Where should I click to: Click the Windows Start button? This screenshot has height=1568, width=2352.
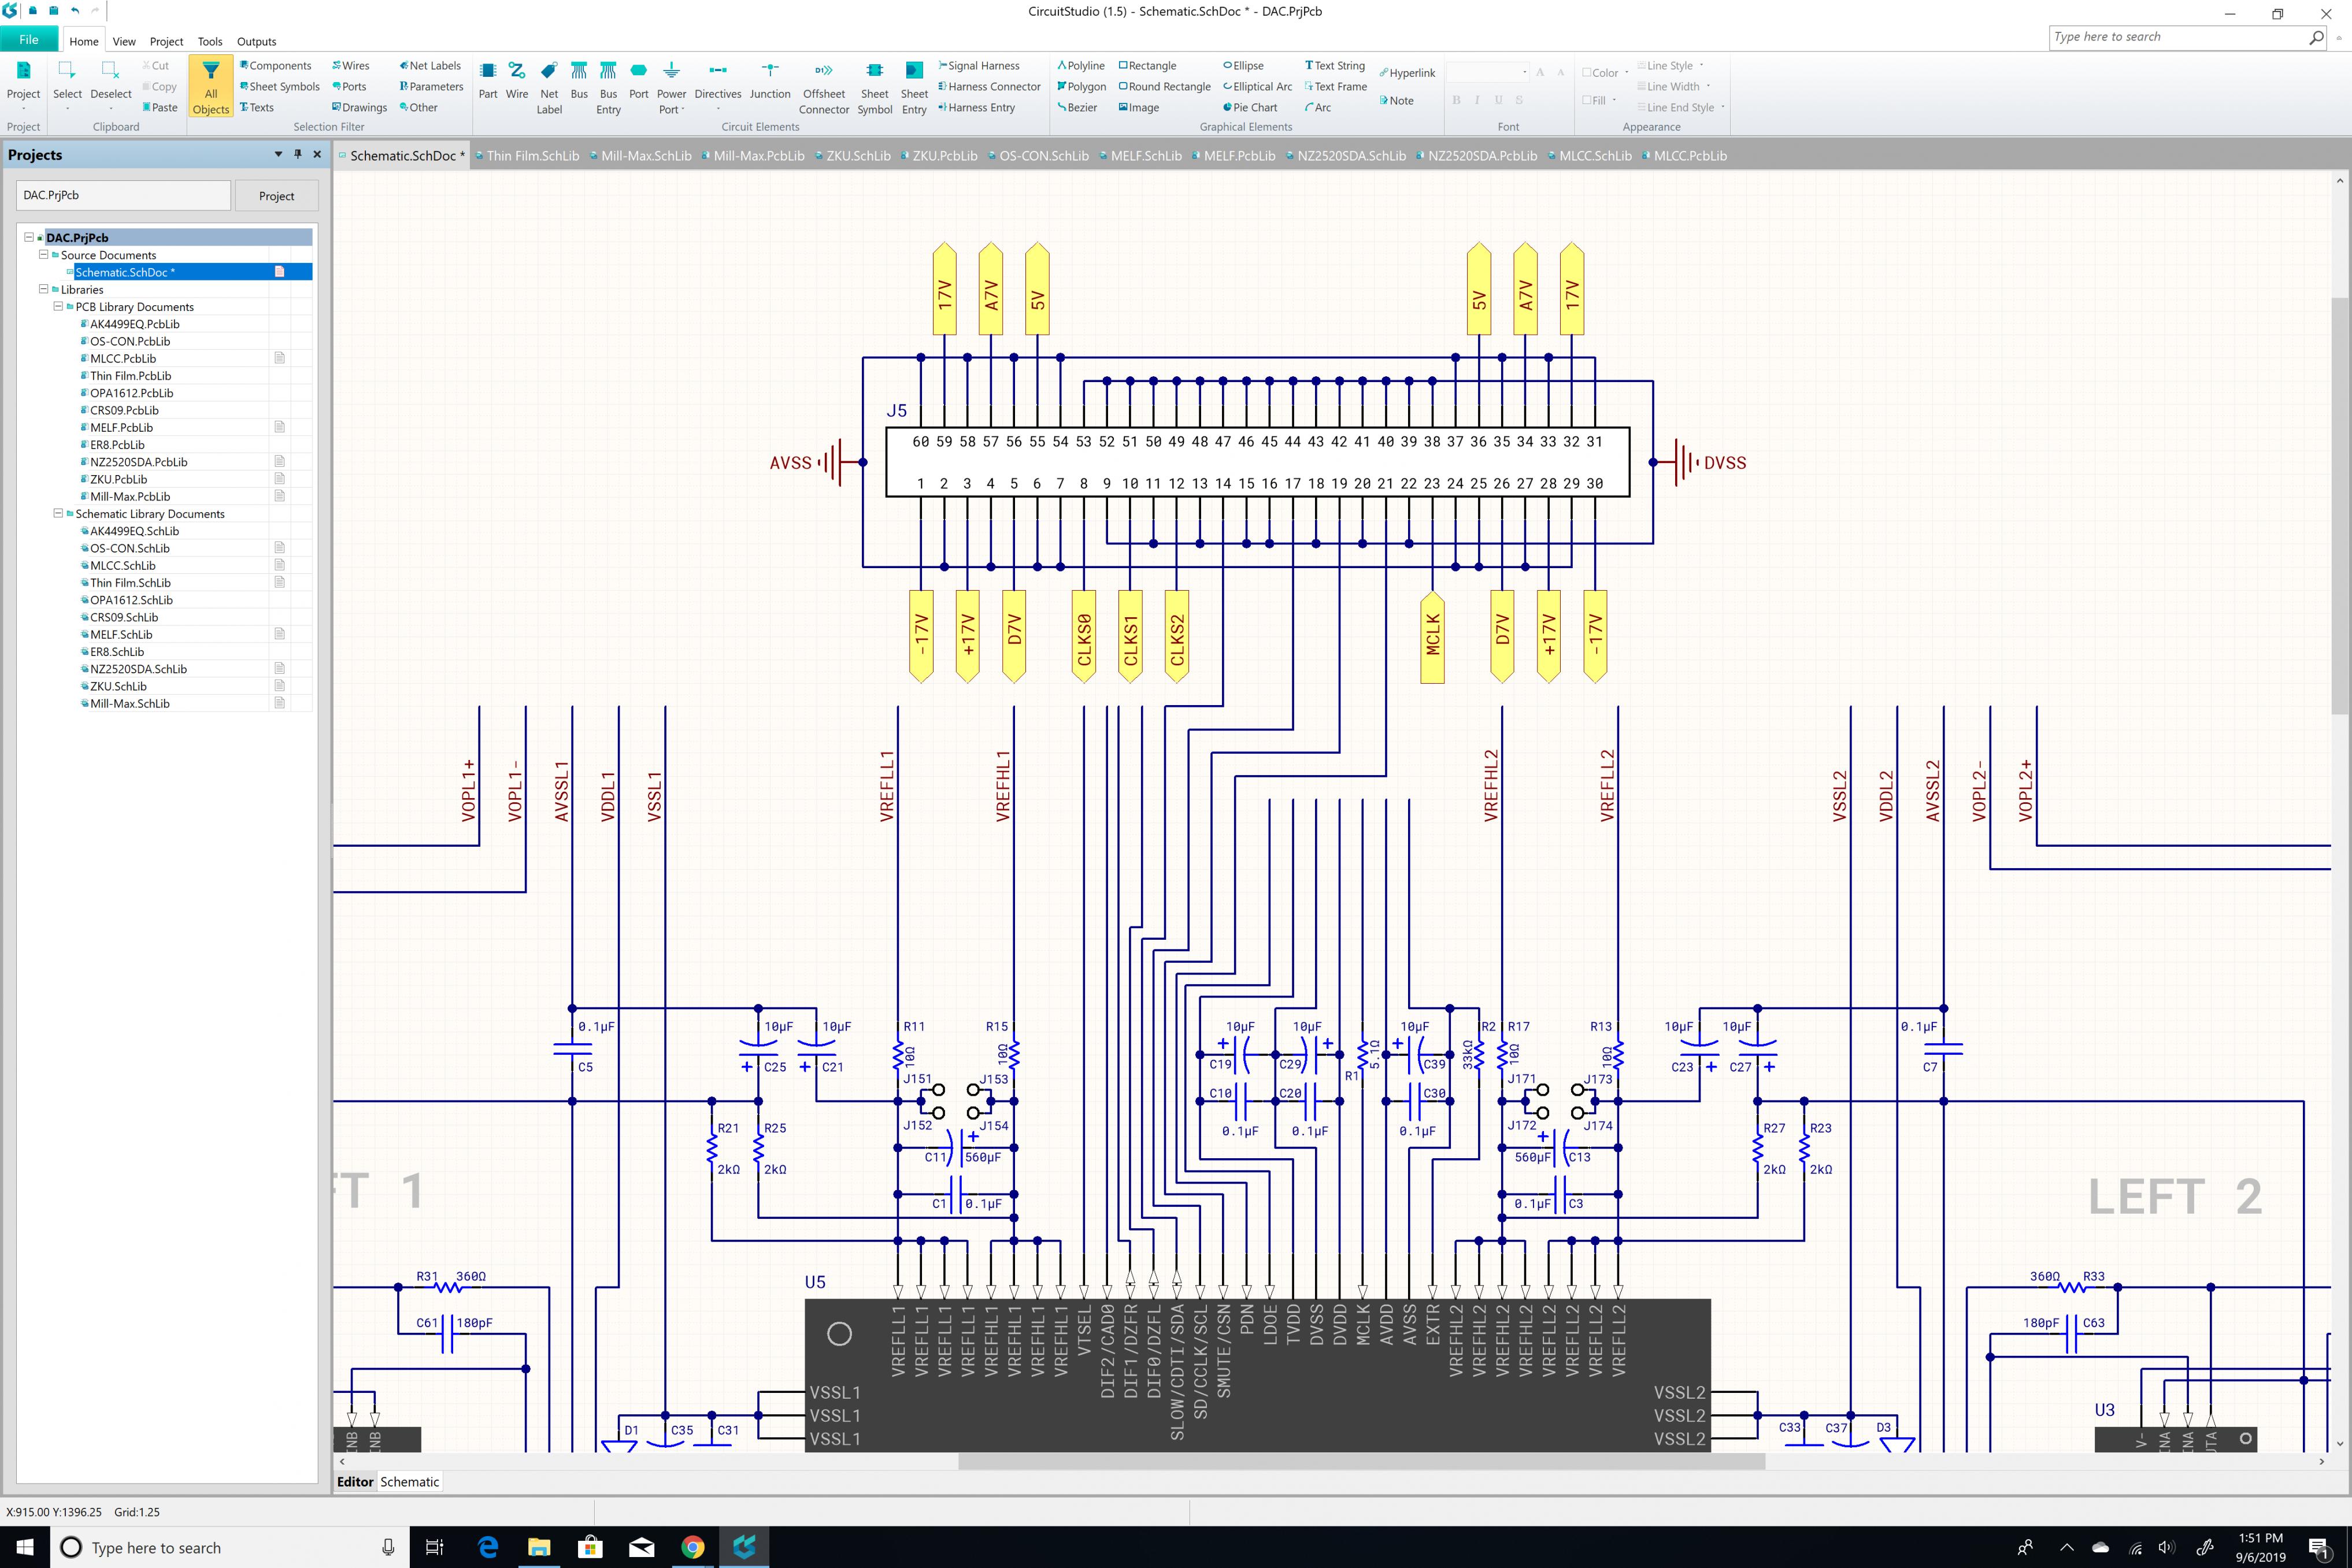click(x=24, y=1546)
